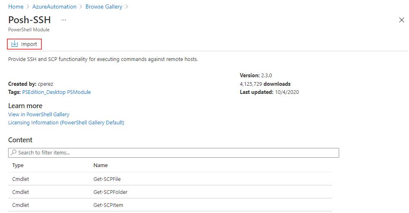Click the chevron after the Home breadcrumb
The height and width of the screenshot is (213, 409).
28,7
